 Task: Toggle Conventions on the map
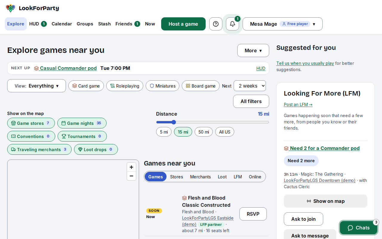(31, 136)
